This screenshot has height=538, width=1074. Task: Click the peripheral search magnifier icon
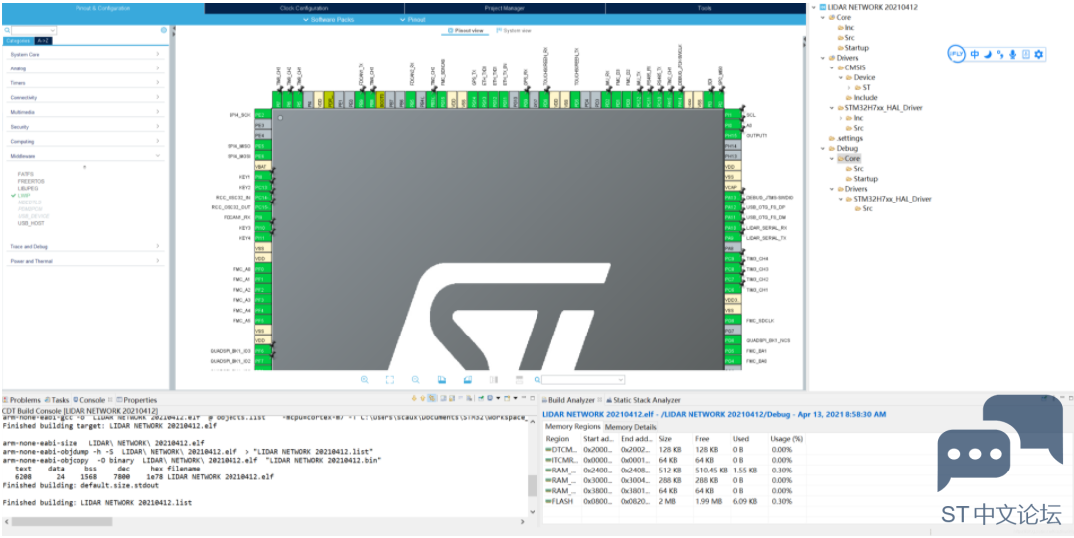click(x=7, y=31)
